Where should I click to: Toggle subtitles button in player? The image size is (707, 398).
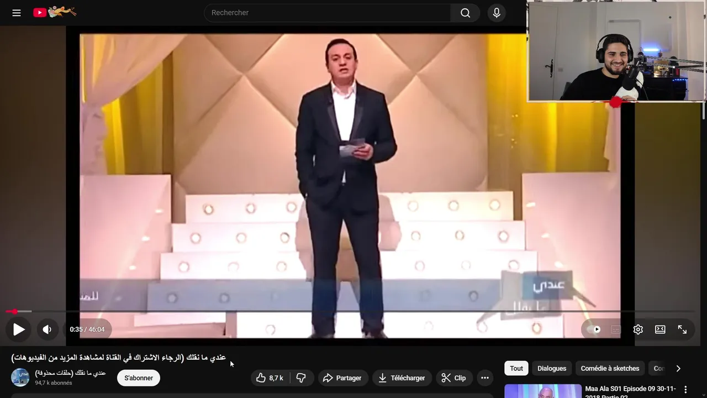pos(616,329)
